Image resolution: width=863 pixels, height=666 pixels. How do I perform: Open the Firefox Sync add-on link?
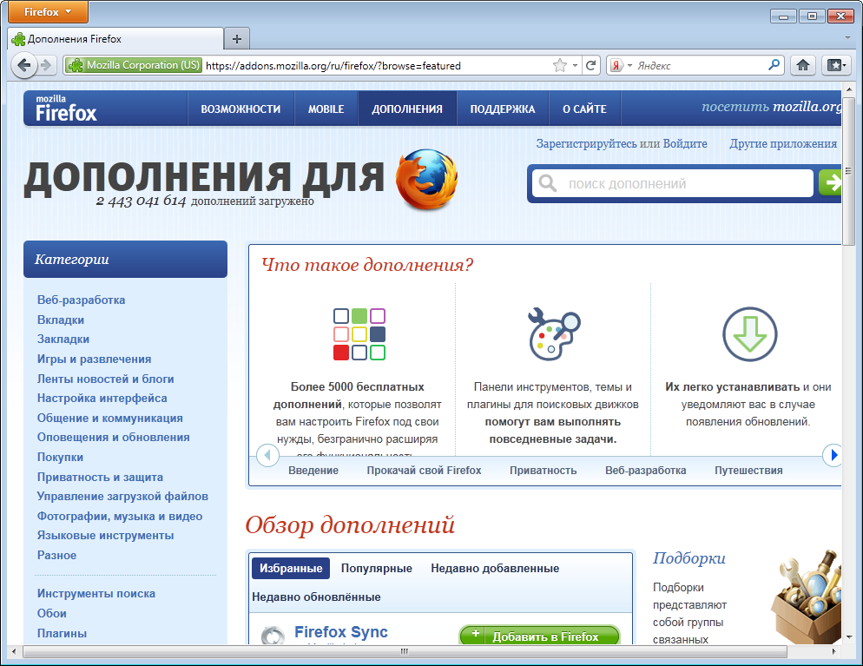(340, 632)
